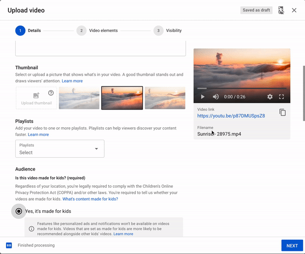Mute the video preview volume
The height and width of the screenshot is (254, 305).
pos(216,97)
